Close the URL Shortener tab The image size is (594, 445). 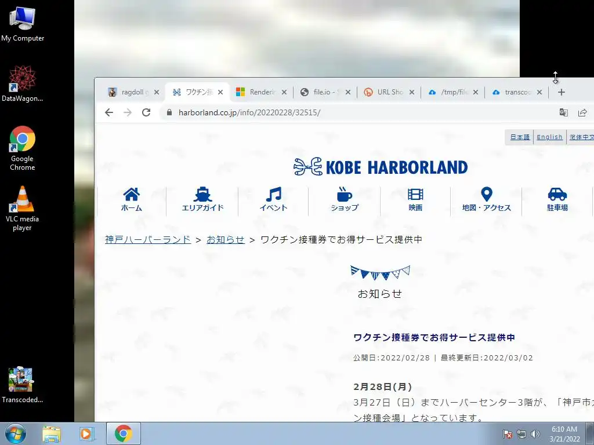click(412, 92)
